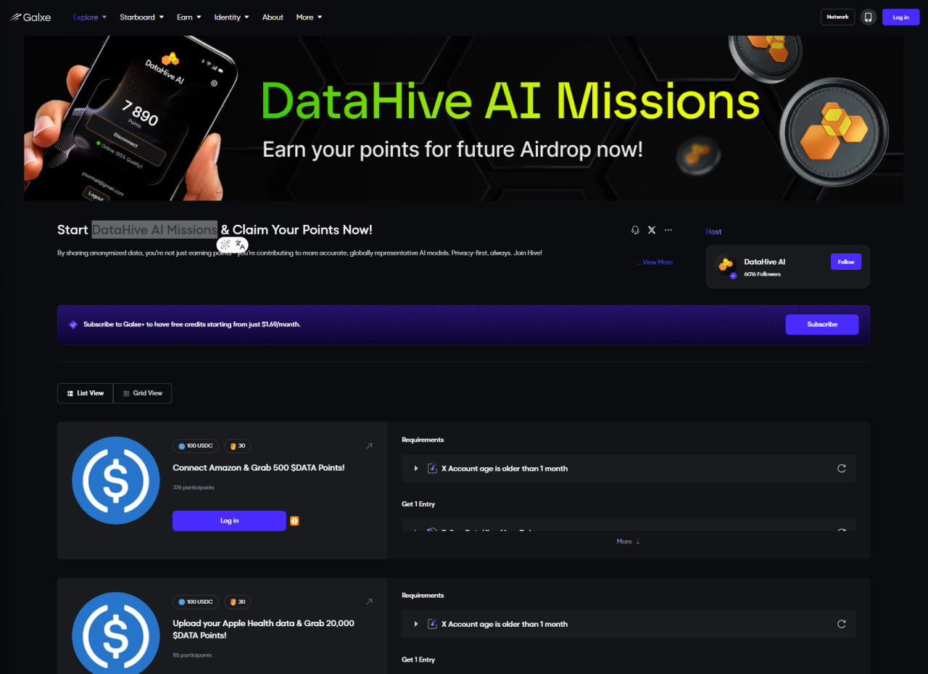Click the Host label

(713, 231)
